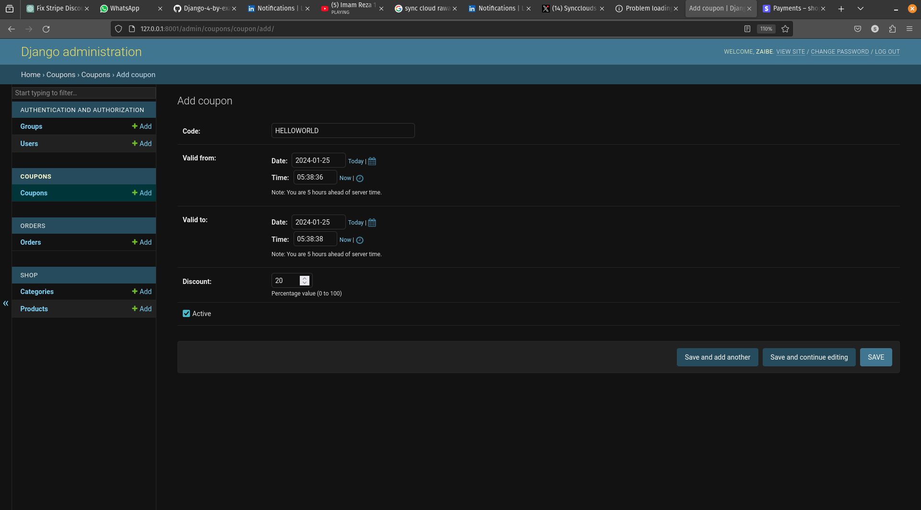Click the sidebar filter input
The width and height of the screenshot is (921, 510).
84,93
